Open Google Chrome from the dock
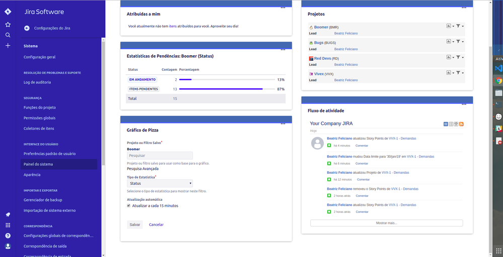Image resolution: width=503 pixels, height=257 pixels. [x=498, y=80]
